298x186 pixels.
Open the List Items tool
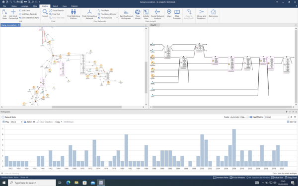(4, 14)
